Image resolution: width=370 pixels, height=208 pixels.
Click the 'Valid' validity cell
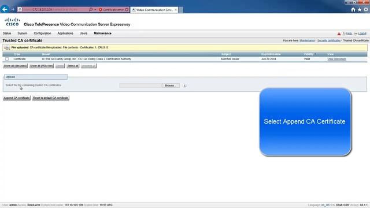[307, 59]
